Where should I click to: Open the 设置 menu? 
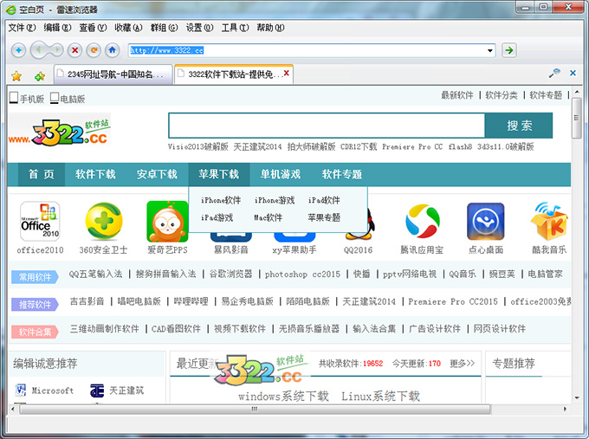tap(200, 28)
